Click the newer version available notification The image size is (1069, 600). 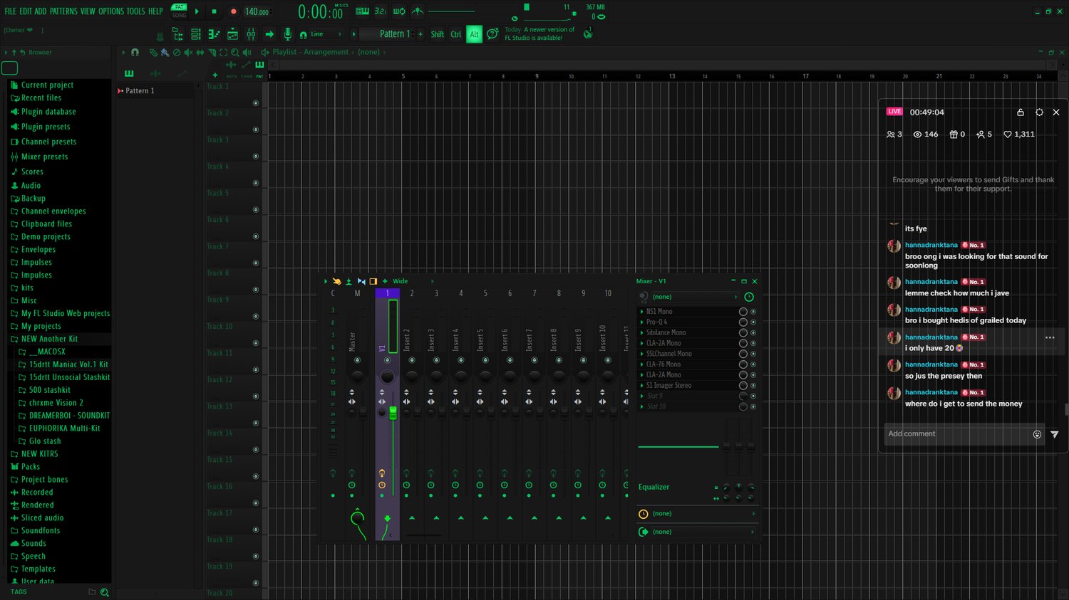point(539,33)
